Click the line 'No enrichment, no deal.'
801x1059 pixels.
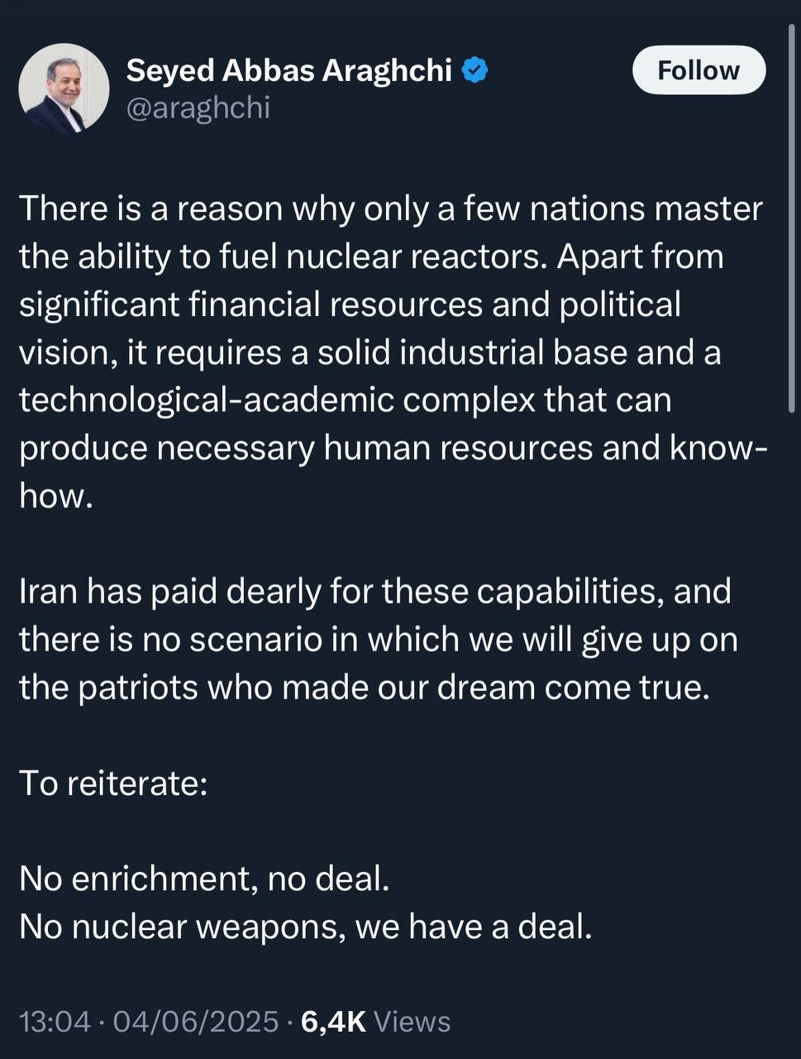point(204,878)
